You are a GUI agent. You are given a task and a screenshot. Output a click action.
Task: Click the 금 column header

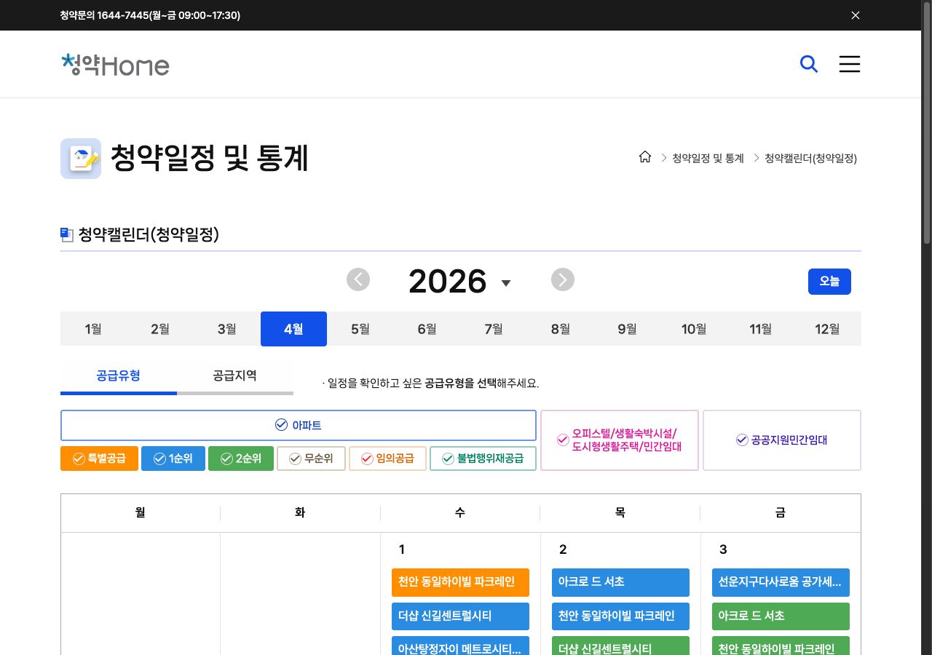pos(781,513)
